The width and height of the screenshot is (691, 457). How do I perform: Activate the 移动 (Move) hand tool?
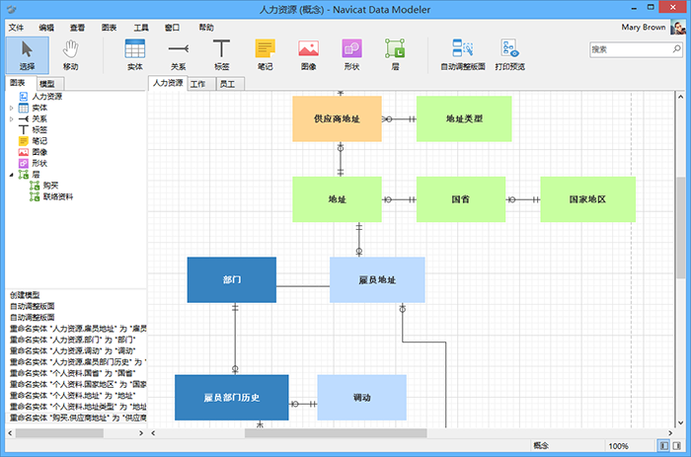(70, 55)
